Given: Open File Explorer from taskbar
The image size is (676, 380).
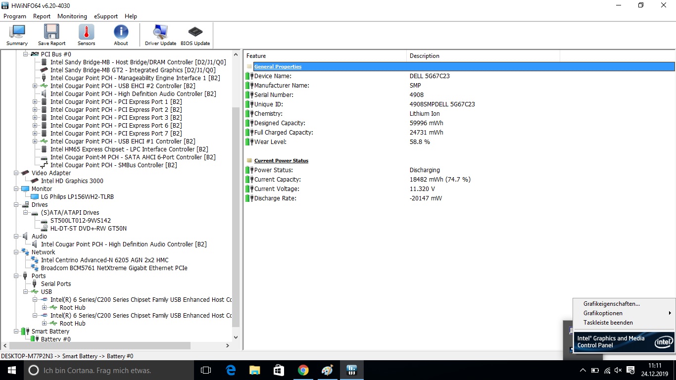Looking at the screenshot, I should coord(255,370).
